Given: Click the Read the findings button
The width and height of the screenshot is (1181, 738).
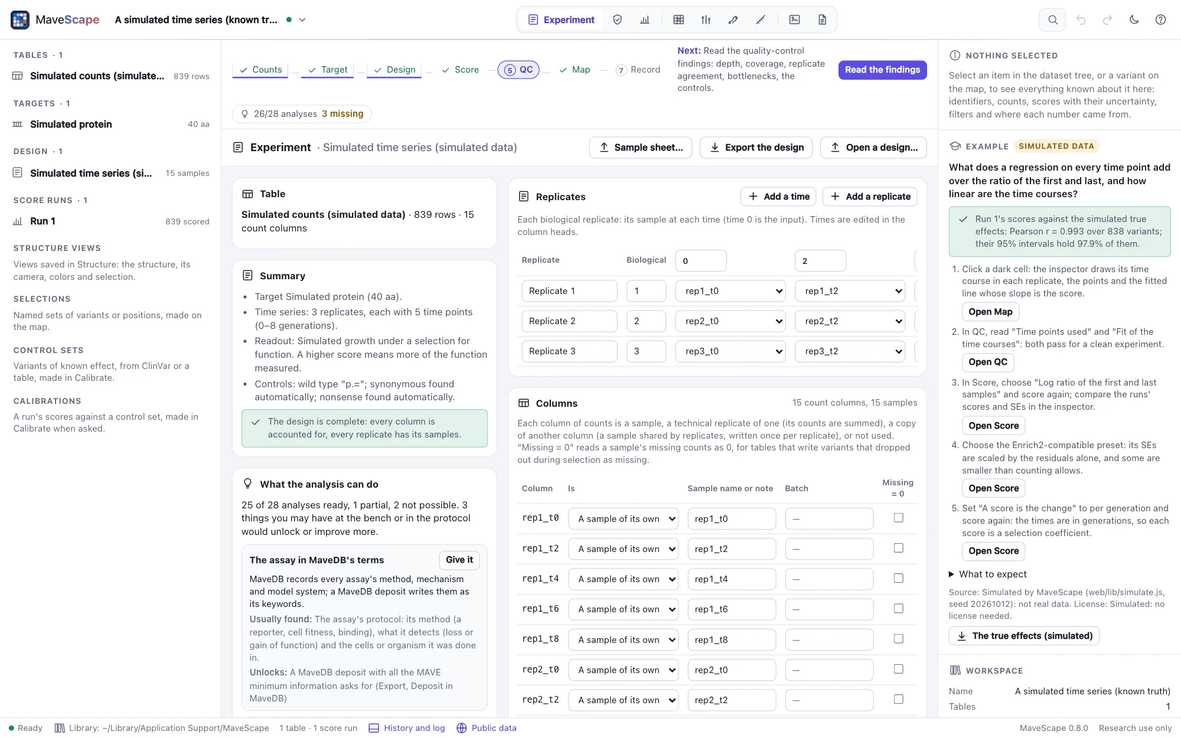Looking at the screenshot, I should point(882,70).
